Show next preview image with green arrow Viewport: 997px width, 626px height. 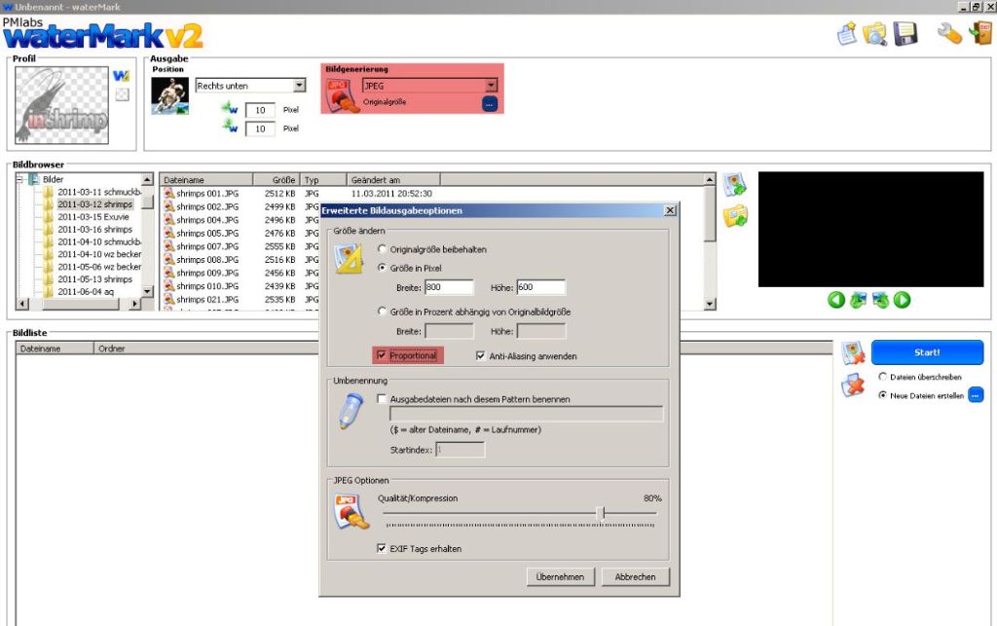coord(903,300)
